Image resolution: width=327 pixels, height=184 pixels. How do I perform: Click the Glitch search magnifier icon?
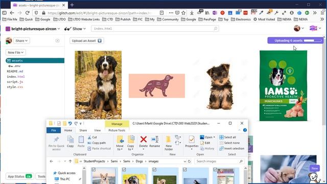click(x=216, y=29)
